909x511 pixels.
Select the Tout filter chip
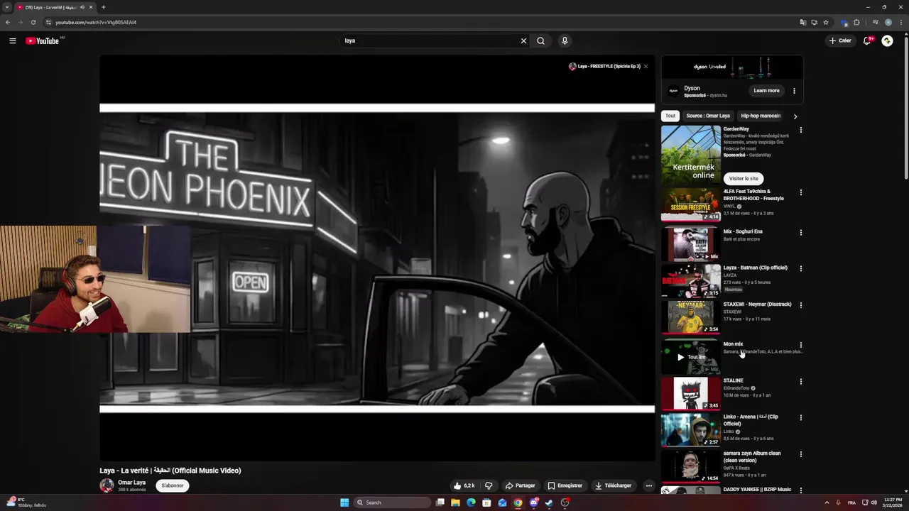coord(670,116)
